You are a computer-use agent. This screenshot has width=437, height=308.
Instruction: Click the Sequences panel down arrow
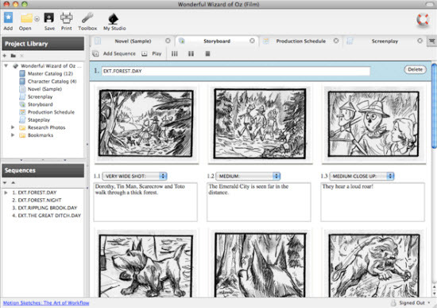point(5,182)
